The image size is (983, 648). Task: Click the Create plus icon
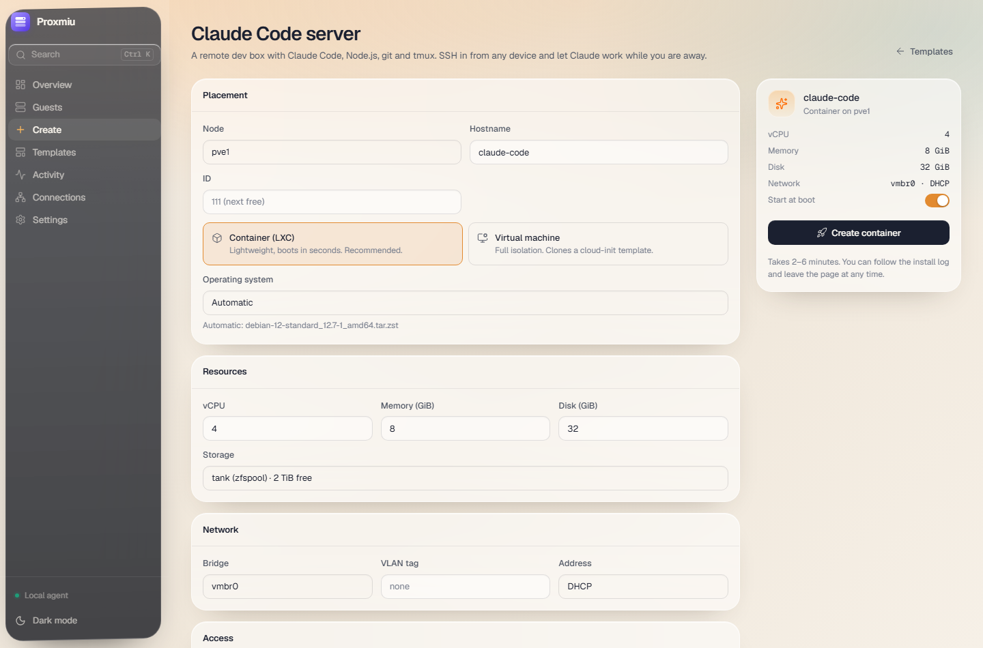pos(20,130)
